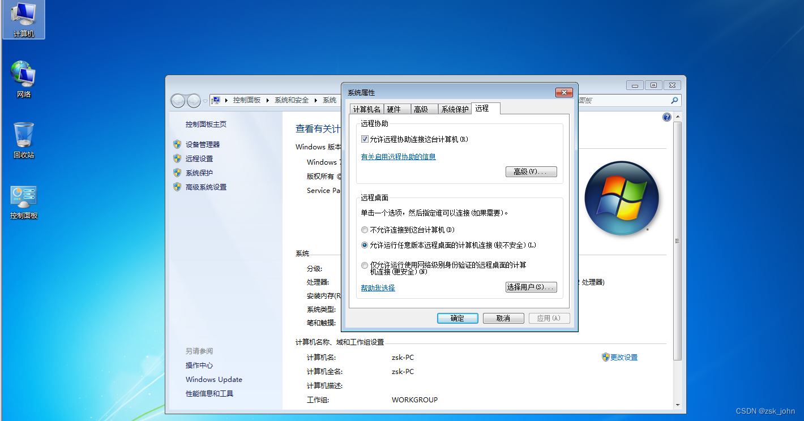
Task: Click the shield icon beside 高级系统设置
Action: 177,187
